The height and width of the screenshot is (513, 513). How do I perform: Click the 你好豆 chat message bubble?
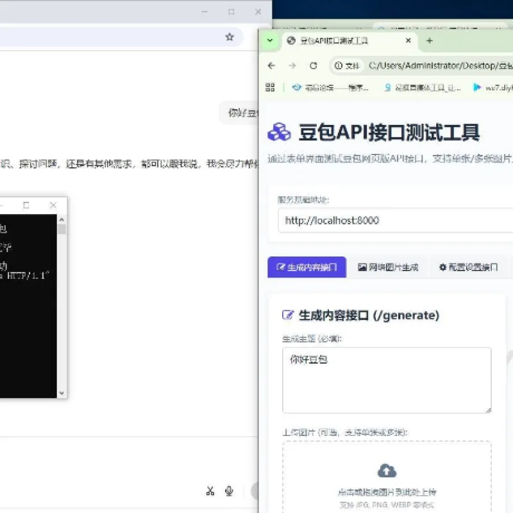point(239,113)
